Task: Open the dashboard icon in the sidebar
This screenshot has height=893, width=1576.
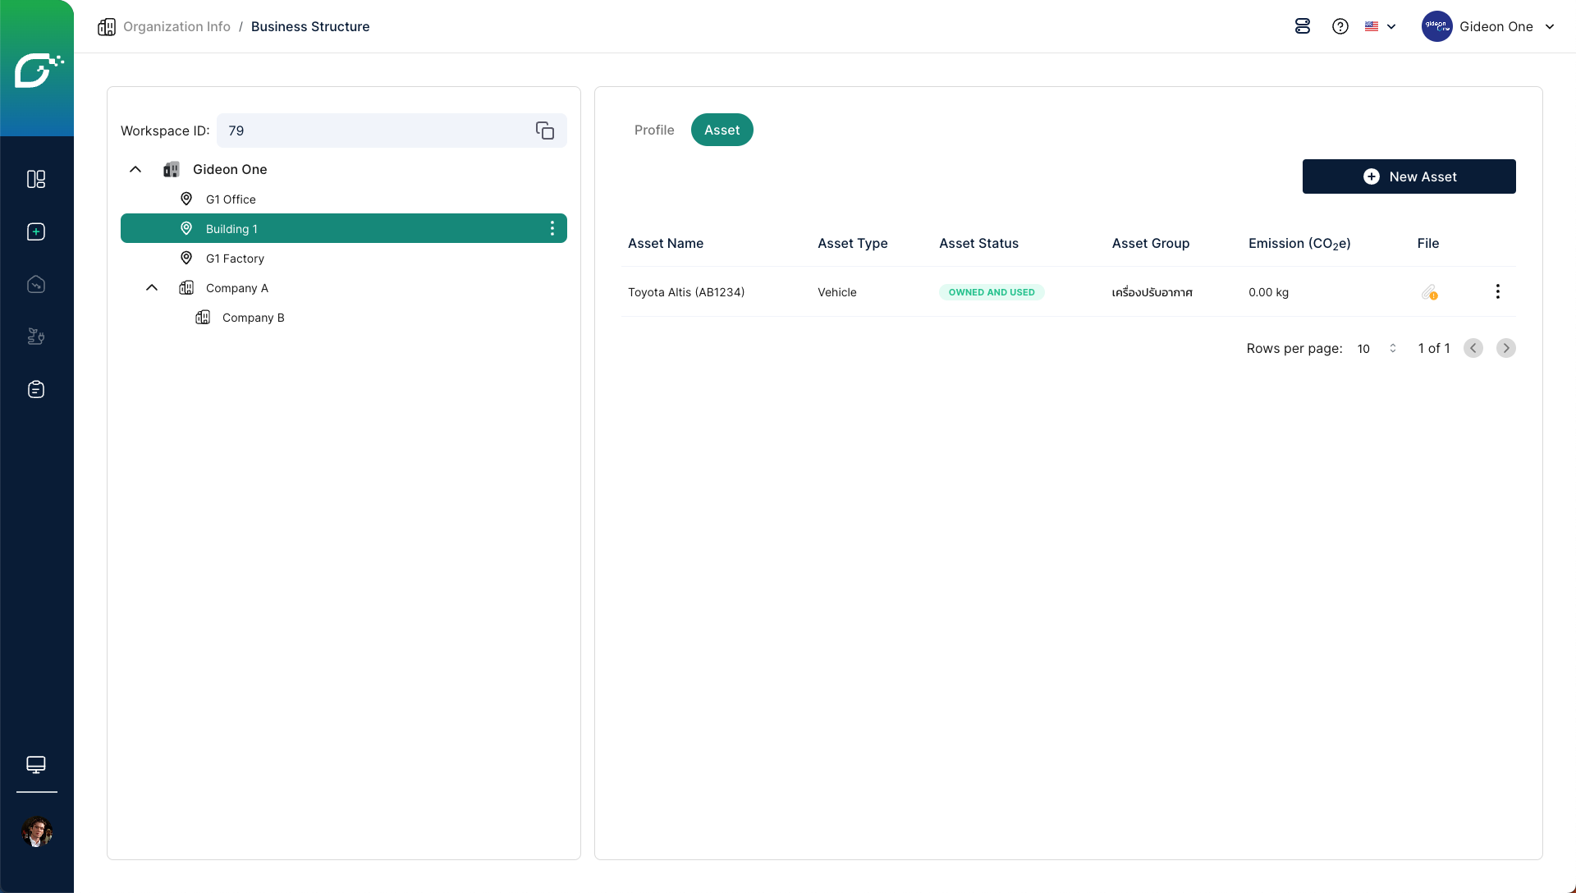Action: coord(36,179)
